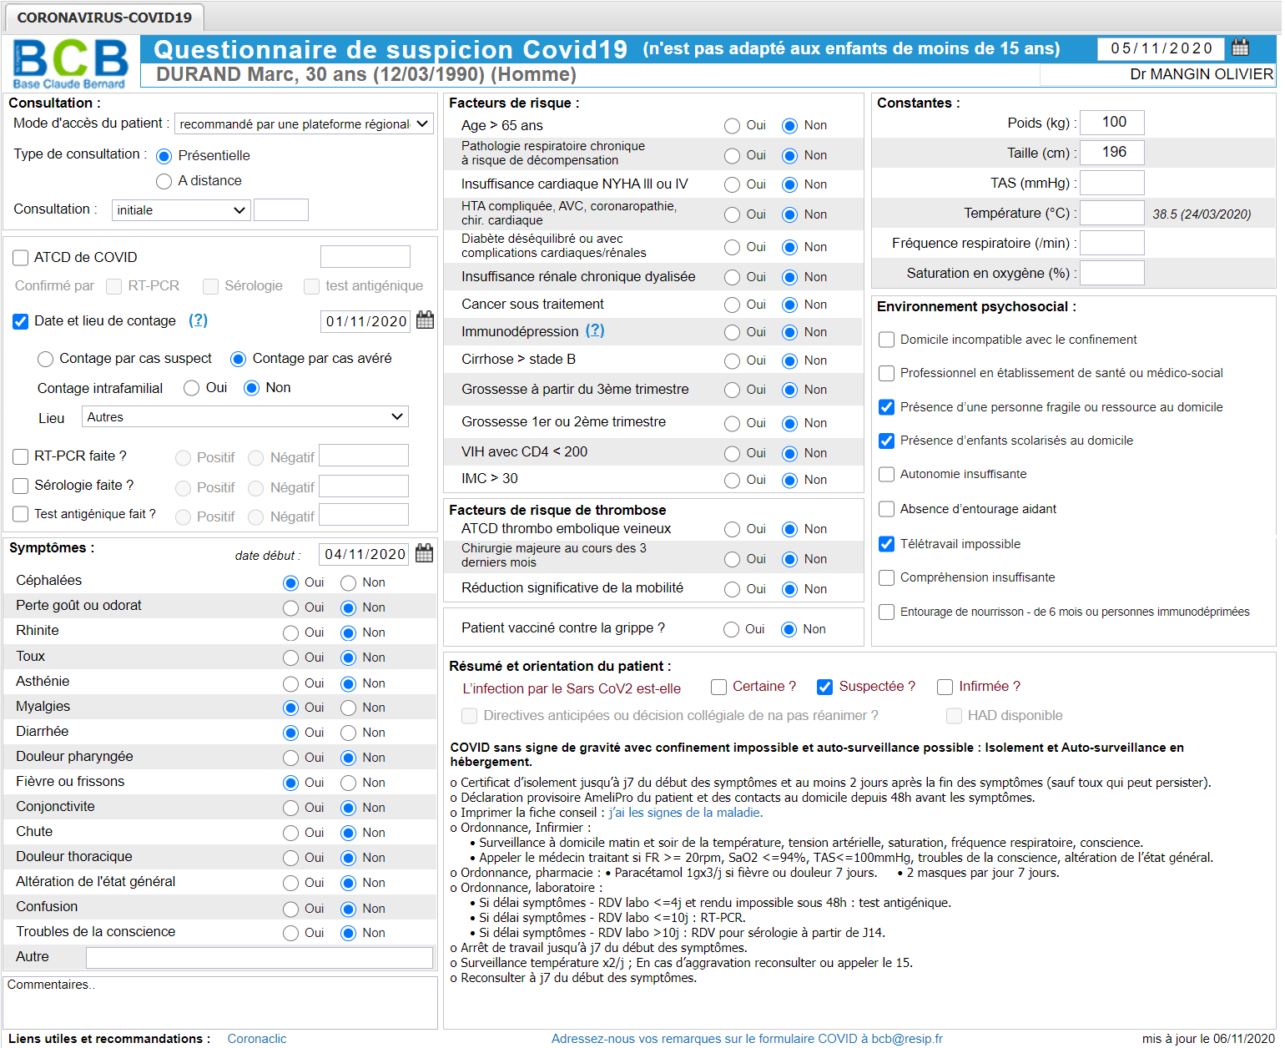
Task: Set Grossesse 1er ou 2ème trimestre to Oui
Action: click(x=732, y=424)
